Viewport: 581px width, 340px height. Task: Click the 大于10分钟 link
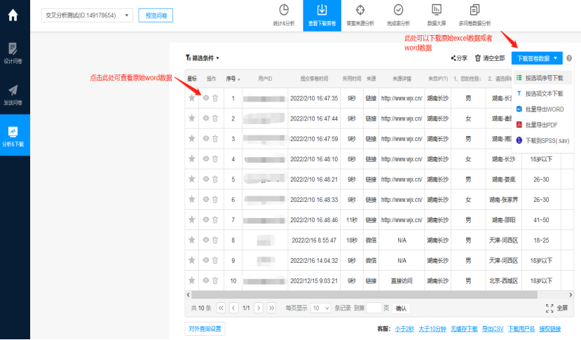pyautogui.click(x=432, y=329)
